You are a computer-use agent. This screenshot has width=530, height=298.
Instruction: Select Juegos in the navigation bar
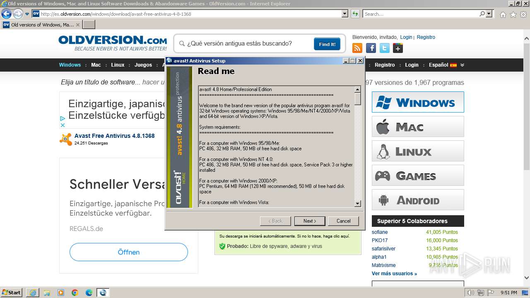pos(143,65)
